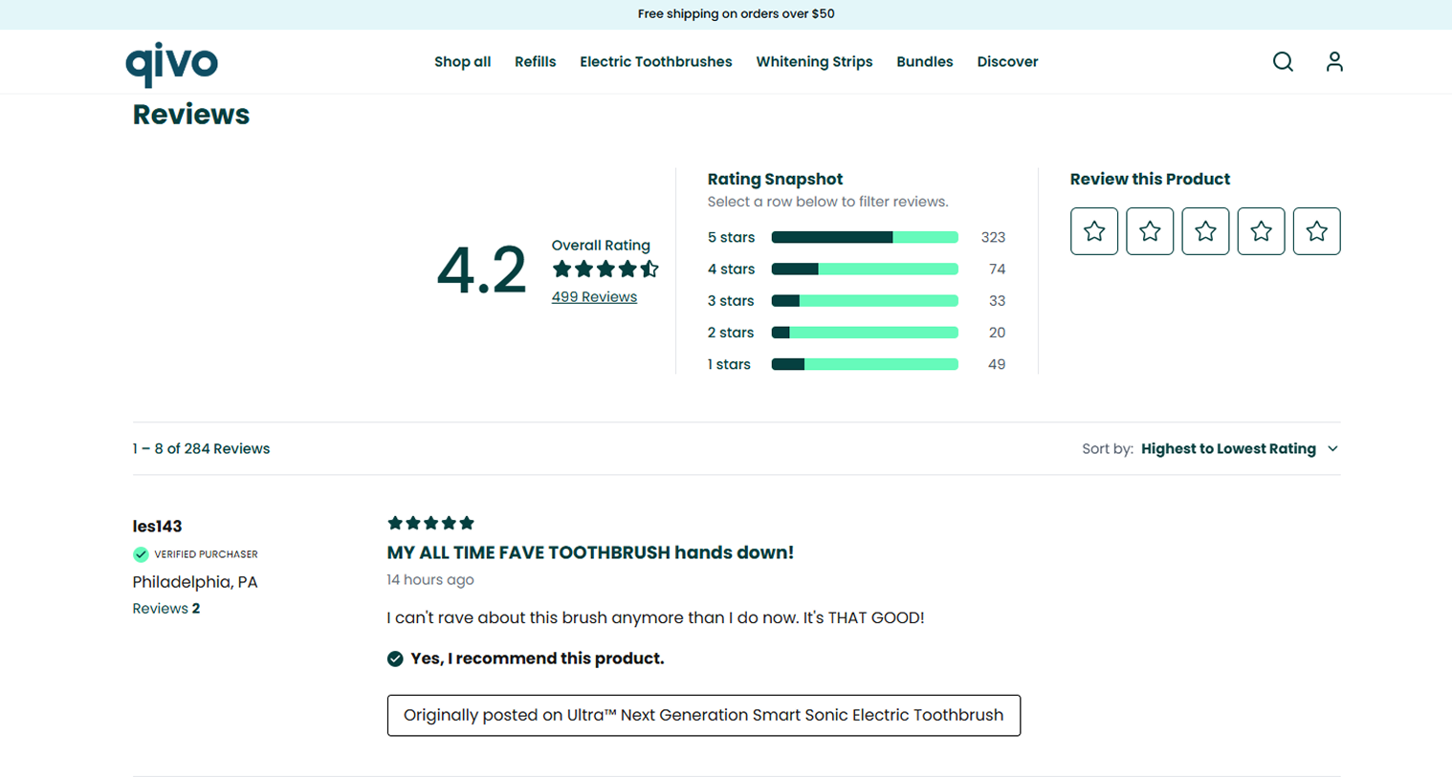This screenshot has height=777, width=1452.
Task: Click the 1 – 8 of 284 Reviews text
Action: (x=201, y=449)
